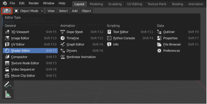Choose the Image Editor label

click(20, 38)
